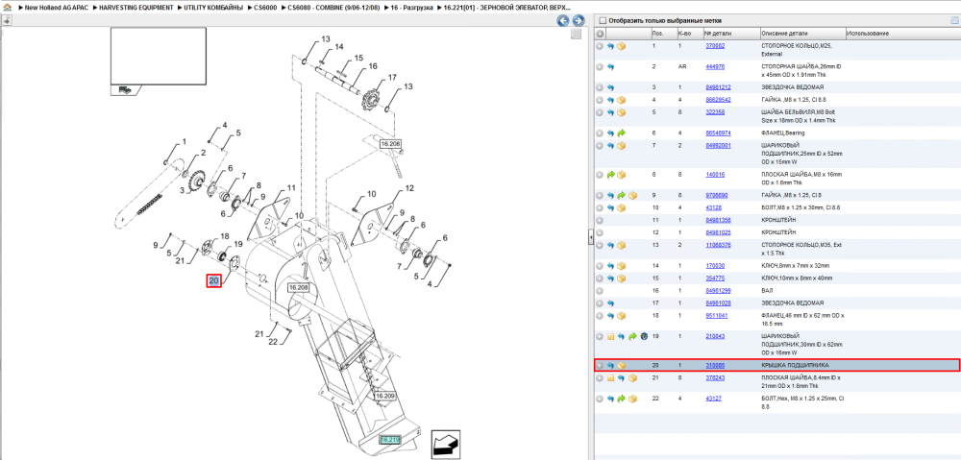This screenshot has width=961, height=460.
Task: Click the globe icon in row 19
Action: (644, 336)
